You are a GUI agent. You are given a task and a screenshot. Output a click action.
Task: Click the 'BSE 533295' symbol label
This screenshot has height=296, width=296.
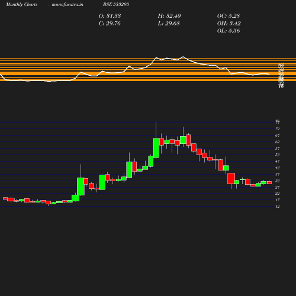tap(116, 4)
